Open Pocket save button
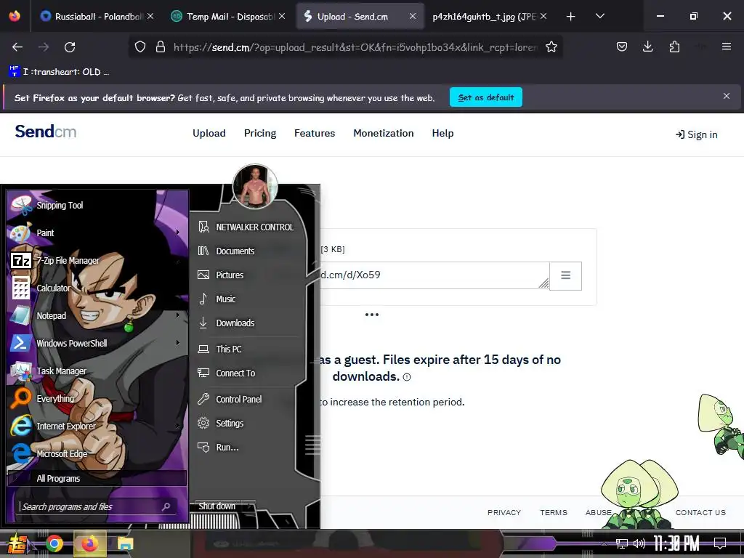Screen dimensions: 744x558 point(622,46)
